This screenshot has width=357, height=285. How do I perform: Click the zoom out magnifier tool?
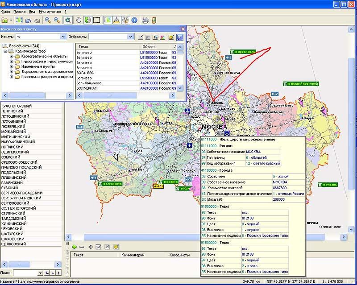(x=56, y=20)
